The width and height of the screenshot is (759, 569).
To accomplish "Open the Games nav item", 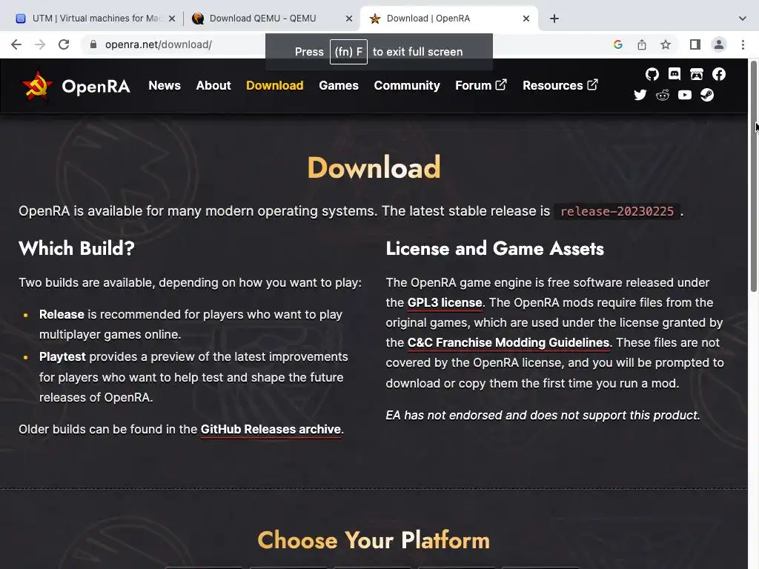I will point(338,86).
